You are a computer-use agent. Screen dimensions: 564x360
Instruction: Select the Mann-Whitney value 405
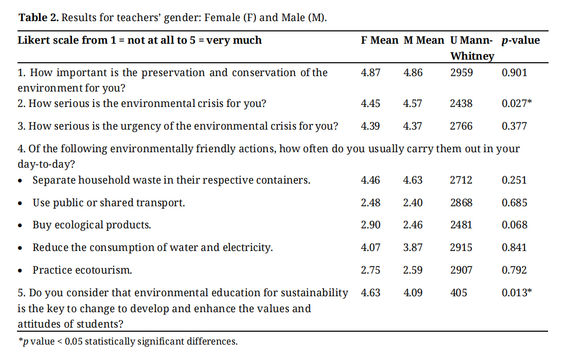(x=459, y=293)
